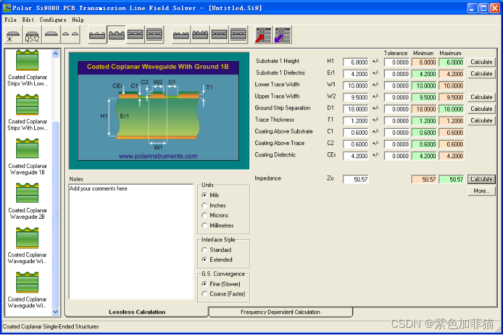Select fourth coplanar structure group icon

pyautogui.click(x=154, y=35)
